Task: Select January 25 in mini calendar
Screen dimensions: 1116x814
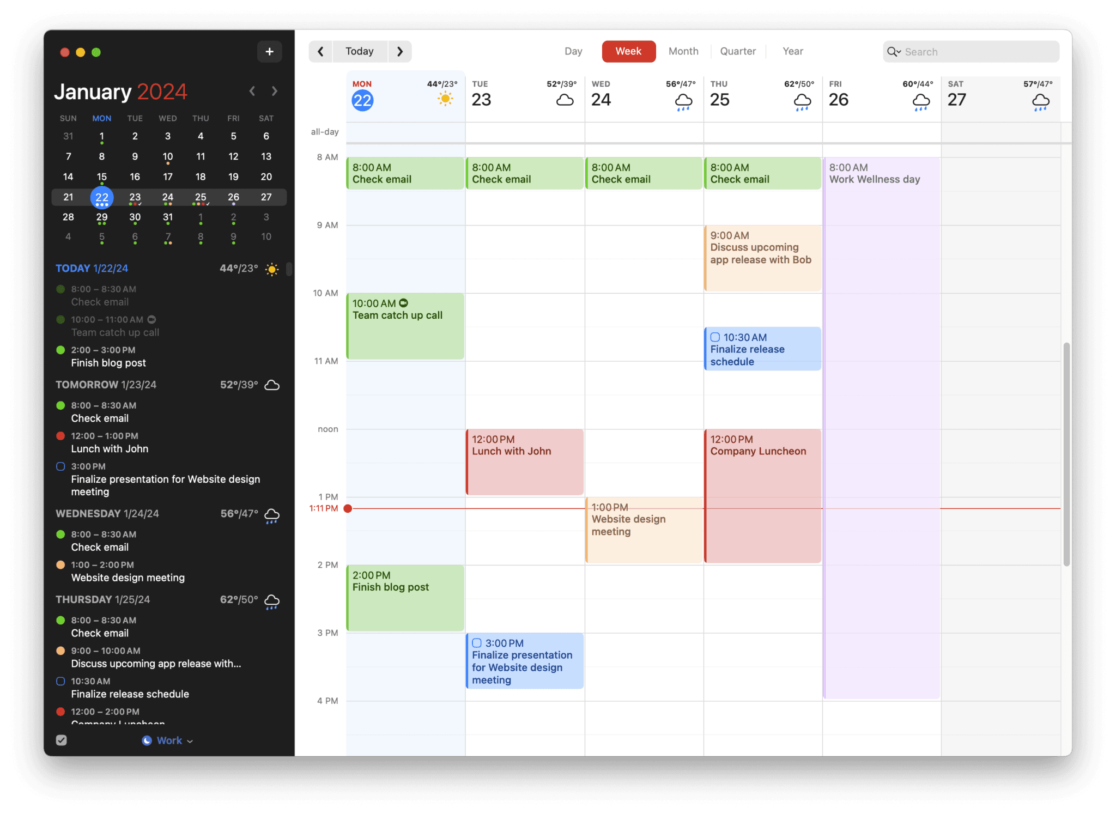Action: click(x=201, y=197)
